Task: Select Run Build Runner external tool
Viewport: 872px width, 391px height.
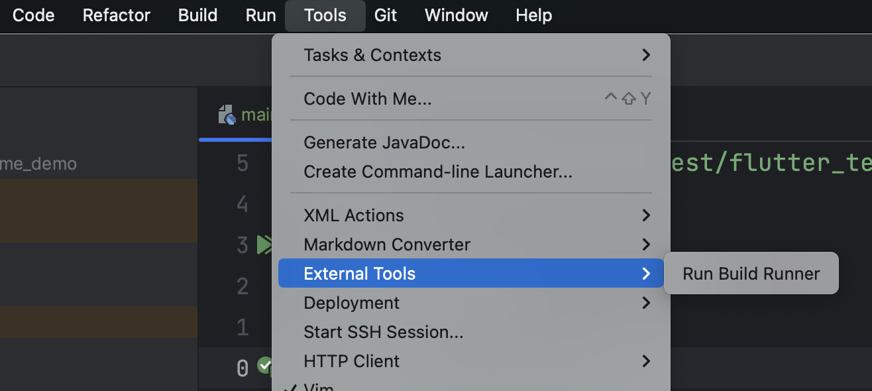Action: (751, 274)
